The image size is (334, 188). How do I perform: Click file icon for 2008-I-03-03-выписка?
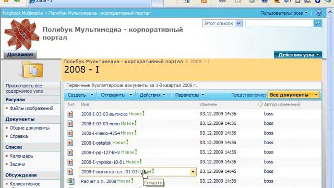pos(70,114)
